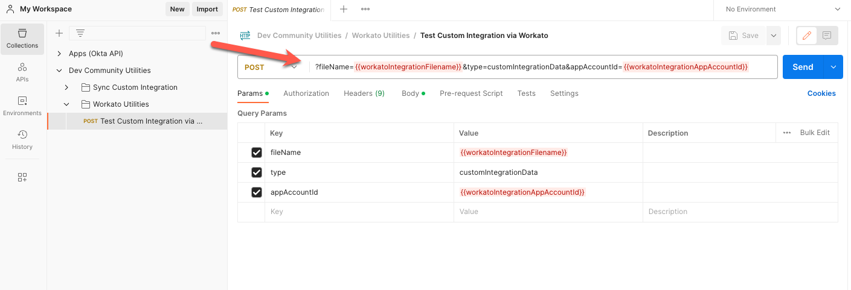This screenshot has height=290, width=851.
Task: Open the Collections sidebar panel
Action: point(22,39)
